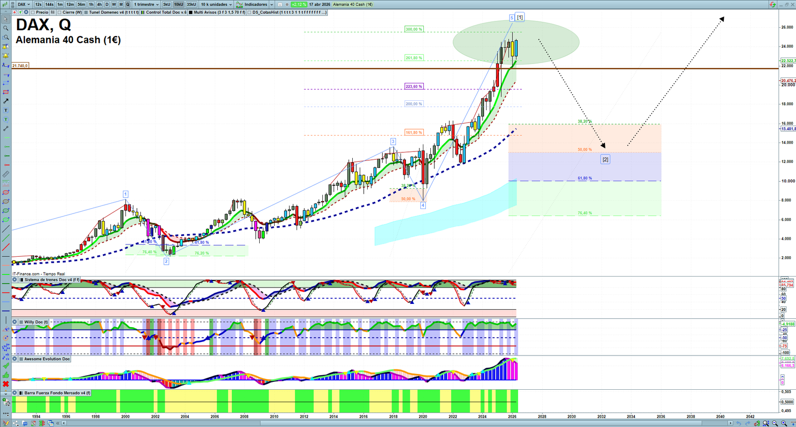Close the Awesome Evolution Doc panel

[x=15, y=359]
